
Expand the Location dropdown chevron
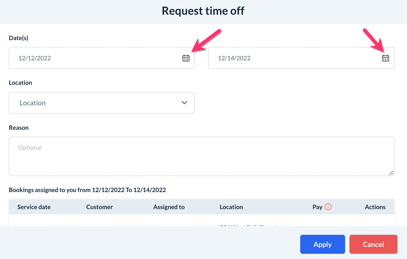(x=185, y=103)
